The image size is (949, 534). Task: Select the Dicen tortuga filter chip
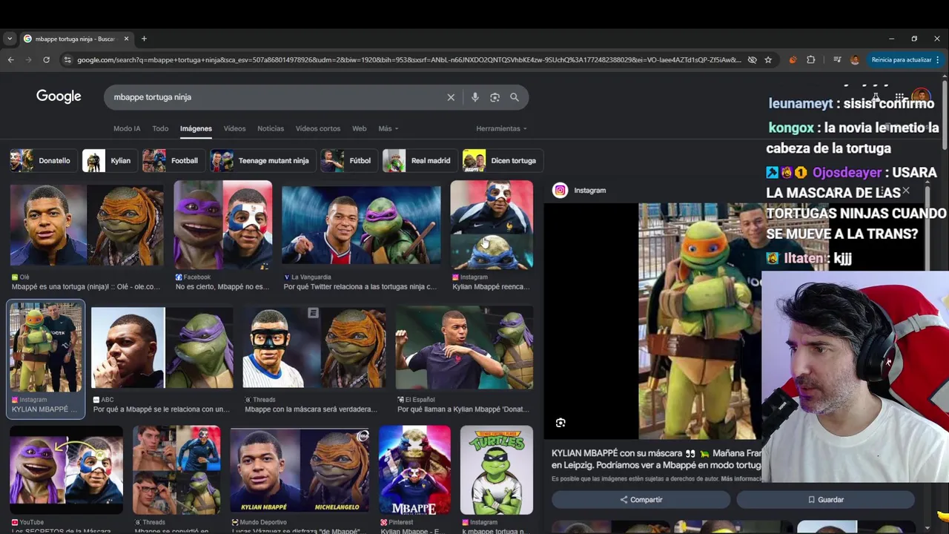502,160
